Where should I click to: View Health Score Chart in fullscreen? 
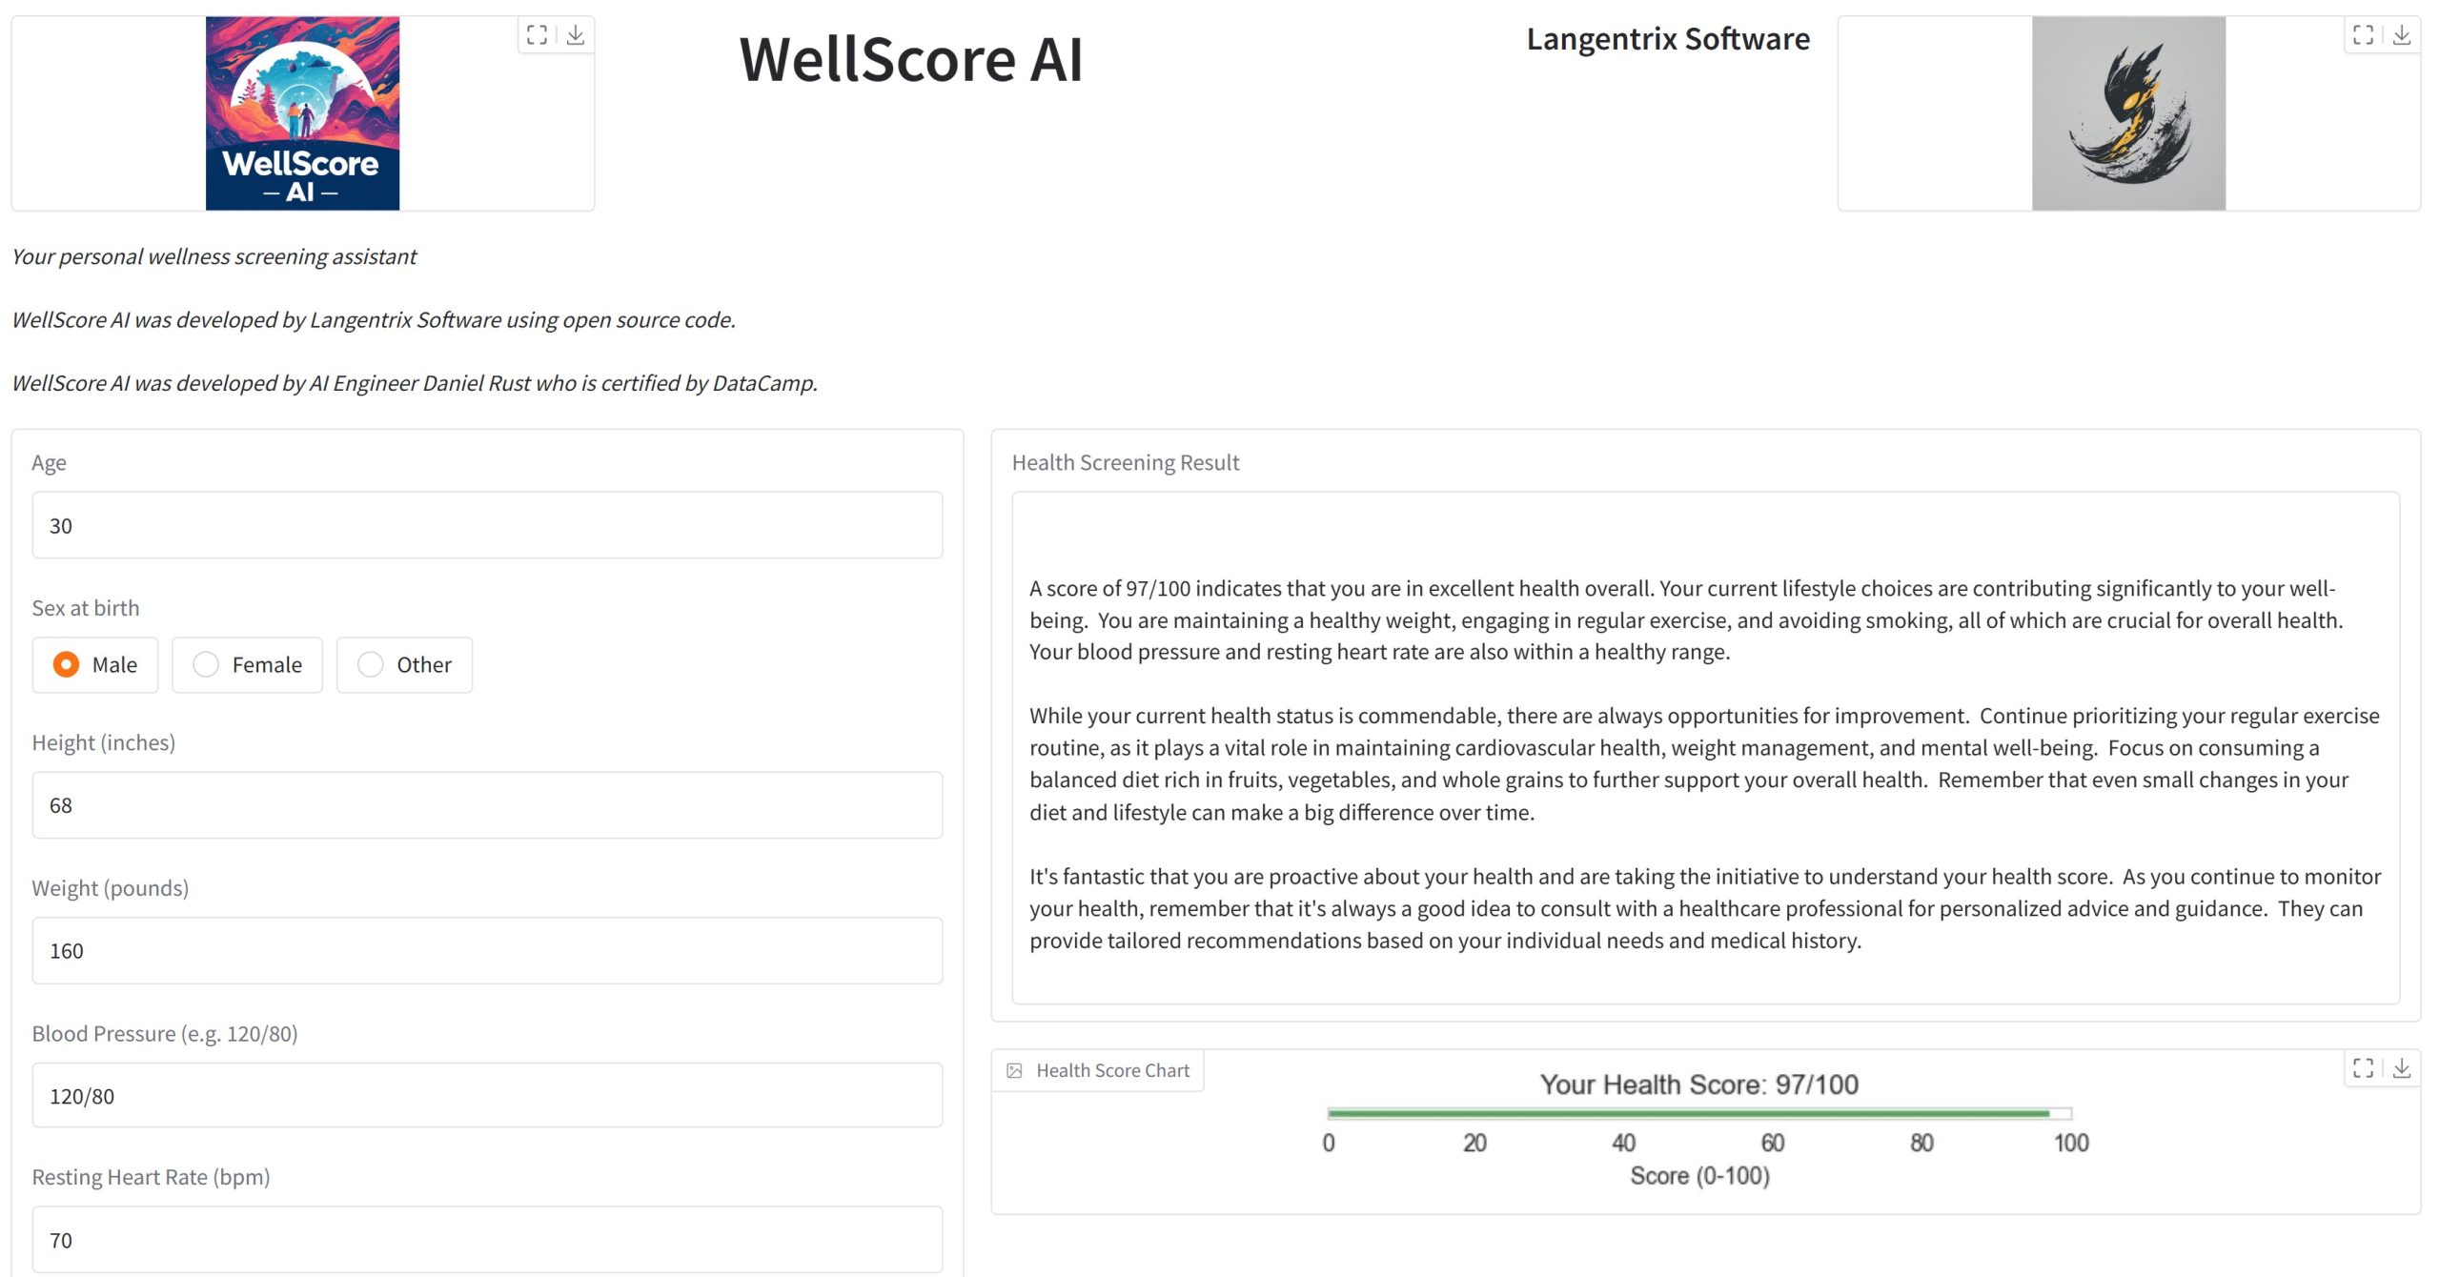(x=2363, y=1068)
